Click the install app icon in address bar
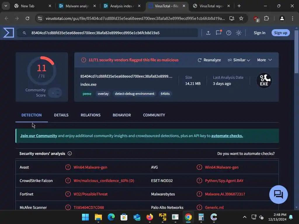 pyautogui.click(x=232, y=18)
